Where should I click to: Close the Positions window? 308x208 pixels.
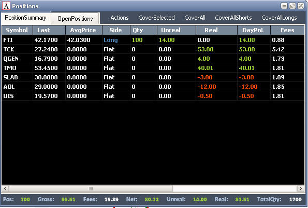[301, 6]
